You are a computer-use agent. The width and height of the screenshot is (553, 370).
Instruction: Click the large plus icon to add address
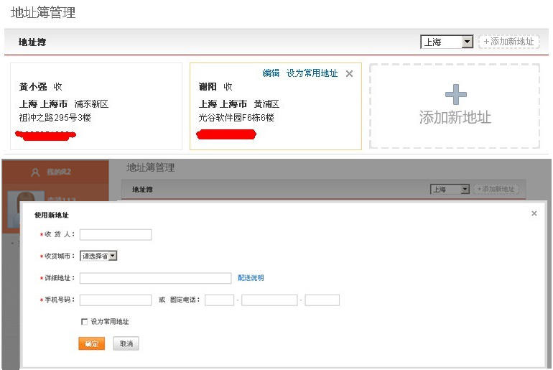click(455, 95)
